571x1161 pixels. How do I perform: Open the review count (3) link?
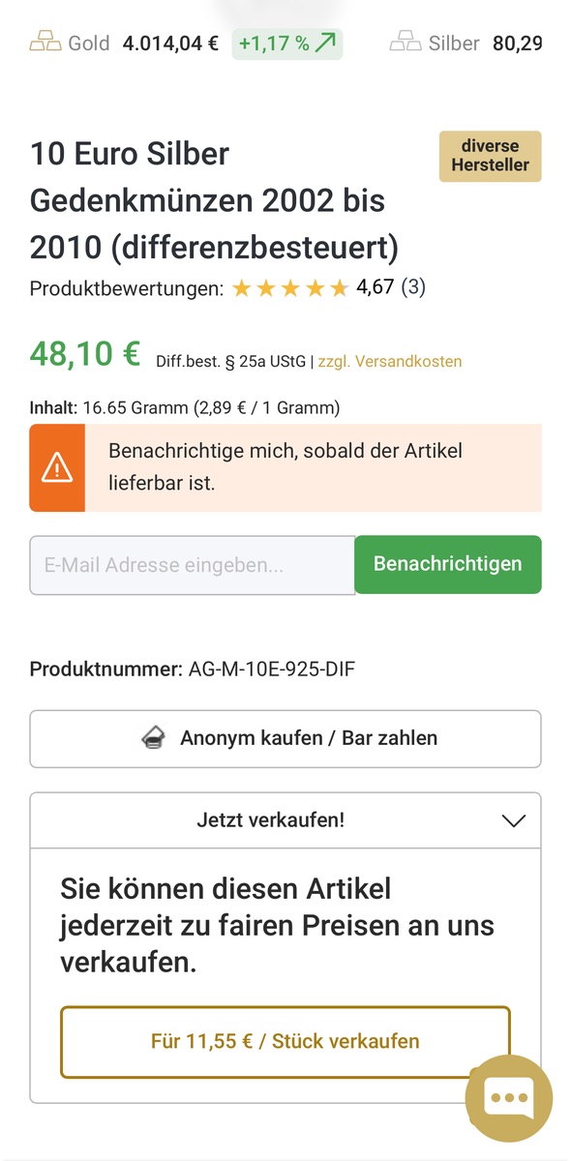[x=413, y=287]
